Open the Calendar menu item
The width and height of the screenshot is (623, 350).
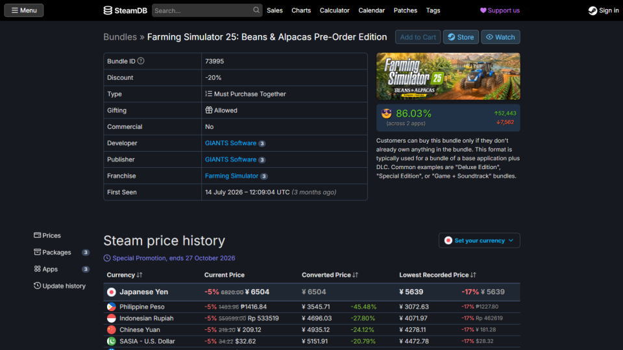371,10
